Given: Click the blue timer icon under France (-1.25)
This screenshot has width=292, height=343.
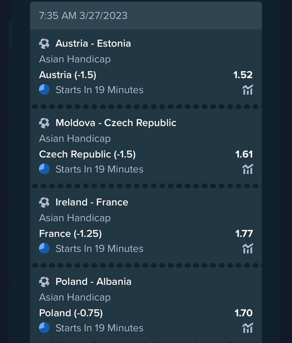Looking at the screenshot, I should pyautogui.click(x=44, y=249).
